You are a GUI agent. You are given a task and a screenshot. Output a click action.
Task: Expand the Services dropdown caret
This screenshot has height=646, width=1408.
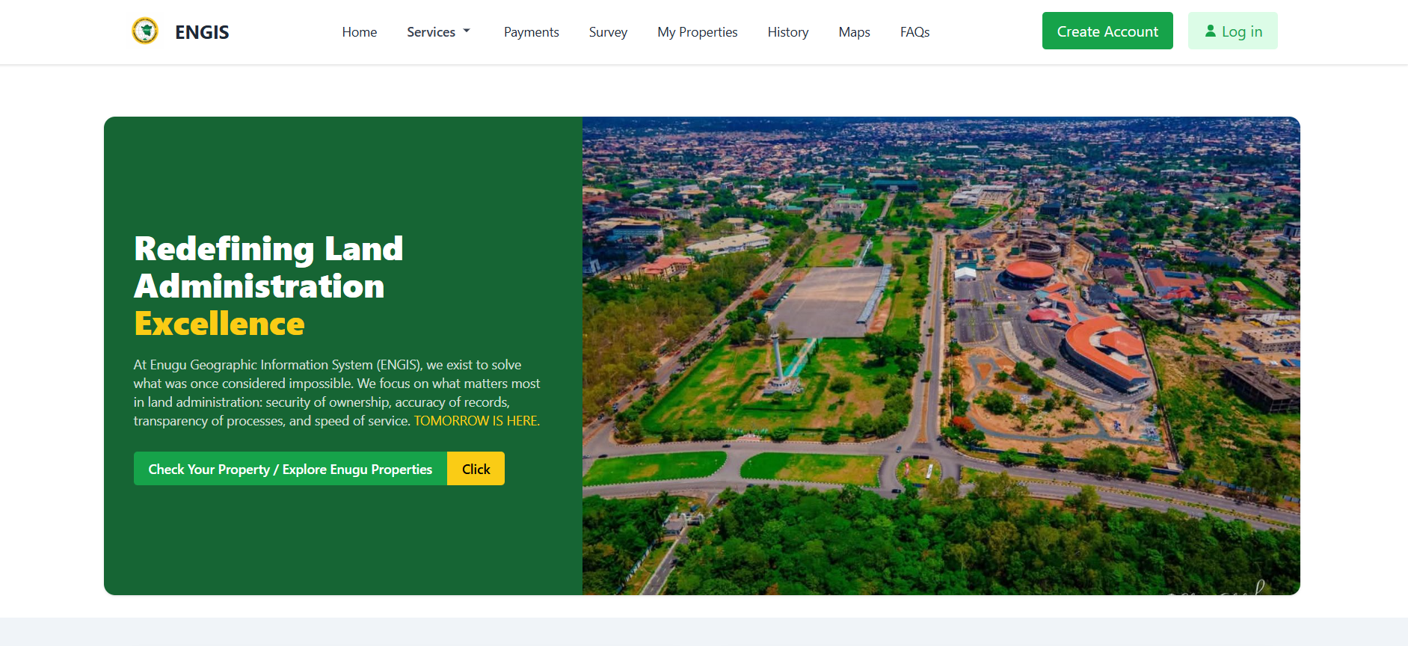pyautogui.click(x=467, y=31)
